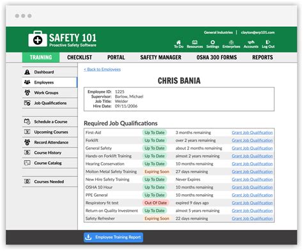Viewport: 303px width, 251px height.
Task: Click the 'expired 9 days ago' text
Action: point(192,203)
